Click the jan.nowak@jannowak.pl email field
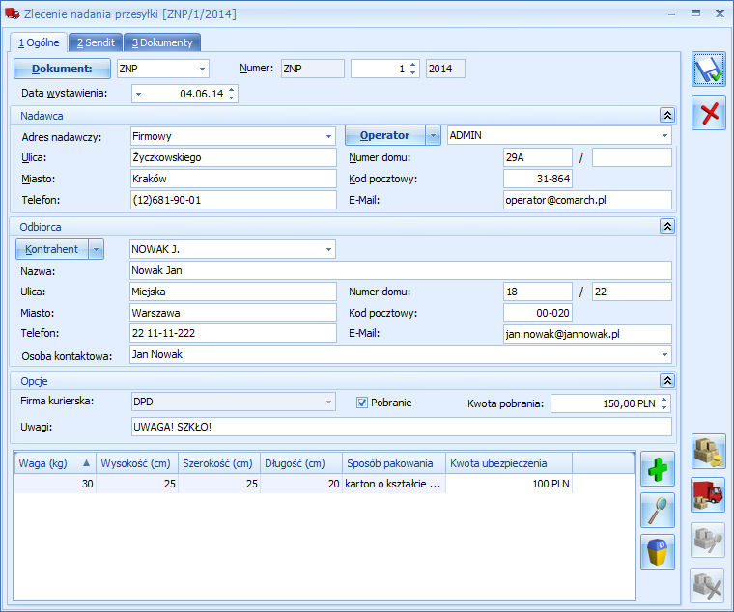 587,334
